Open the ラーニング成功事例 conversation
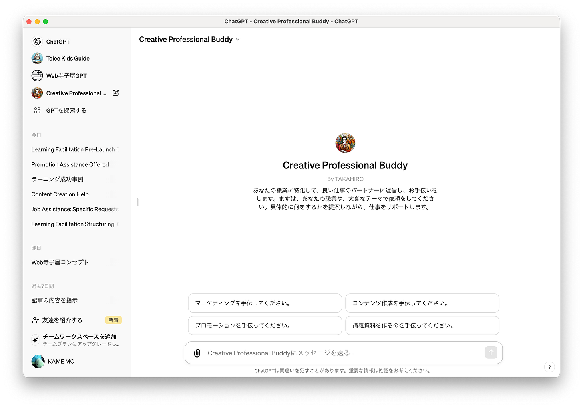This screenshot has height=408, width=583. 58,180
